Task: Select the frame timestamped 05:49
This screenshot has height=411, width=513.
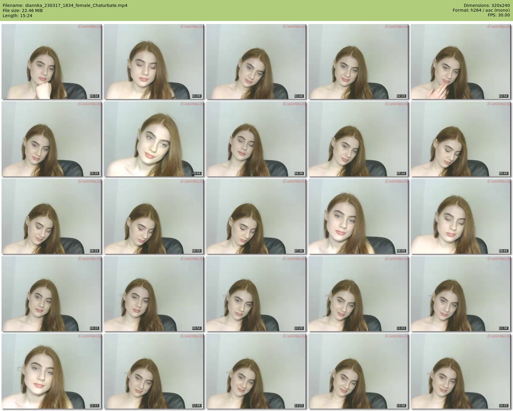Action: pos(460,139)
